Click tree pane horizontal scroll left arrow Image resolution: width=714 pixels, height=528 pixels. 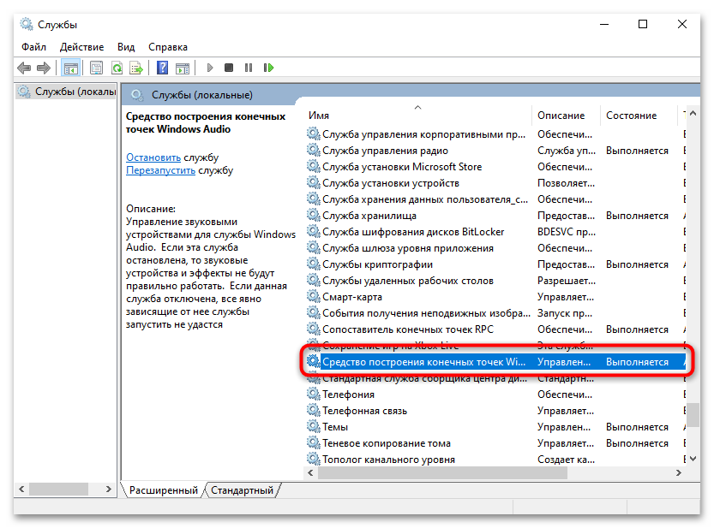[21, 489]
